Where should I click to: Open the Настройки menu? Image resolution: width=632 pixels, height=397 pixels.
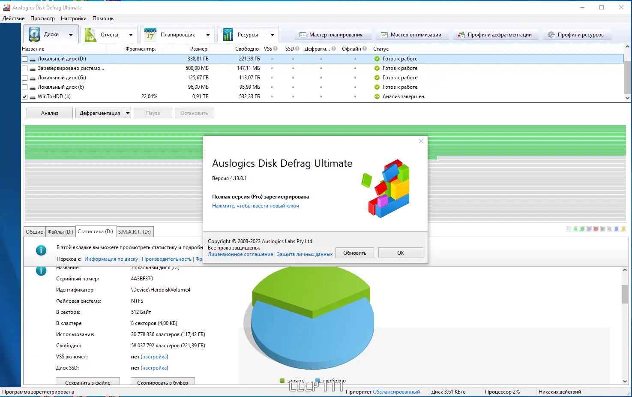pyautogui.click(x=74, y=18)
